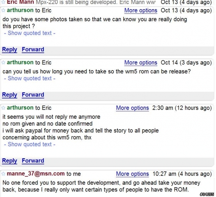216x197 pixels.
Task: Open More options on Oct 14 message
Action: (x=141, y=63)
